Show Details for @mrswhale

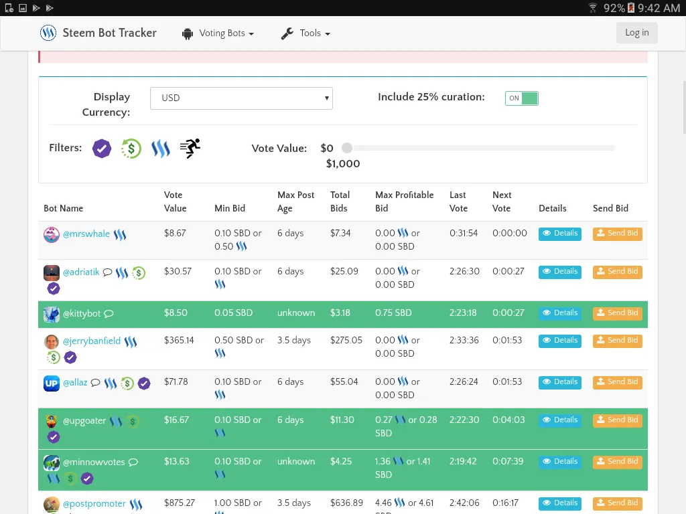point(559,234)
